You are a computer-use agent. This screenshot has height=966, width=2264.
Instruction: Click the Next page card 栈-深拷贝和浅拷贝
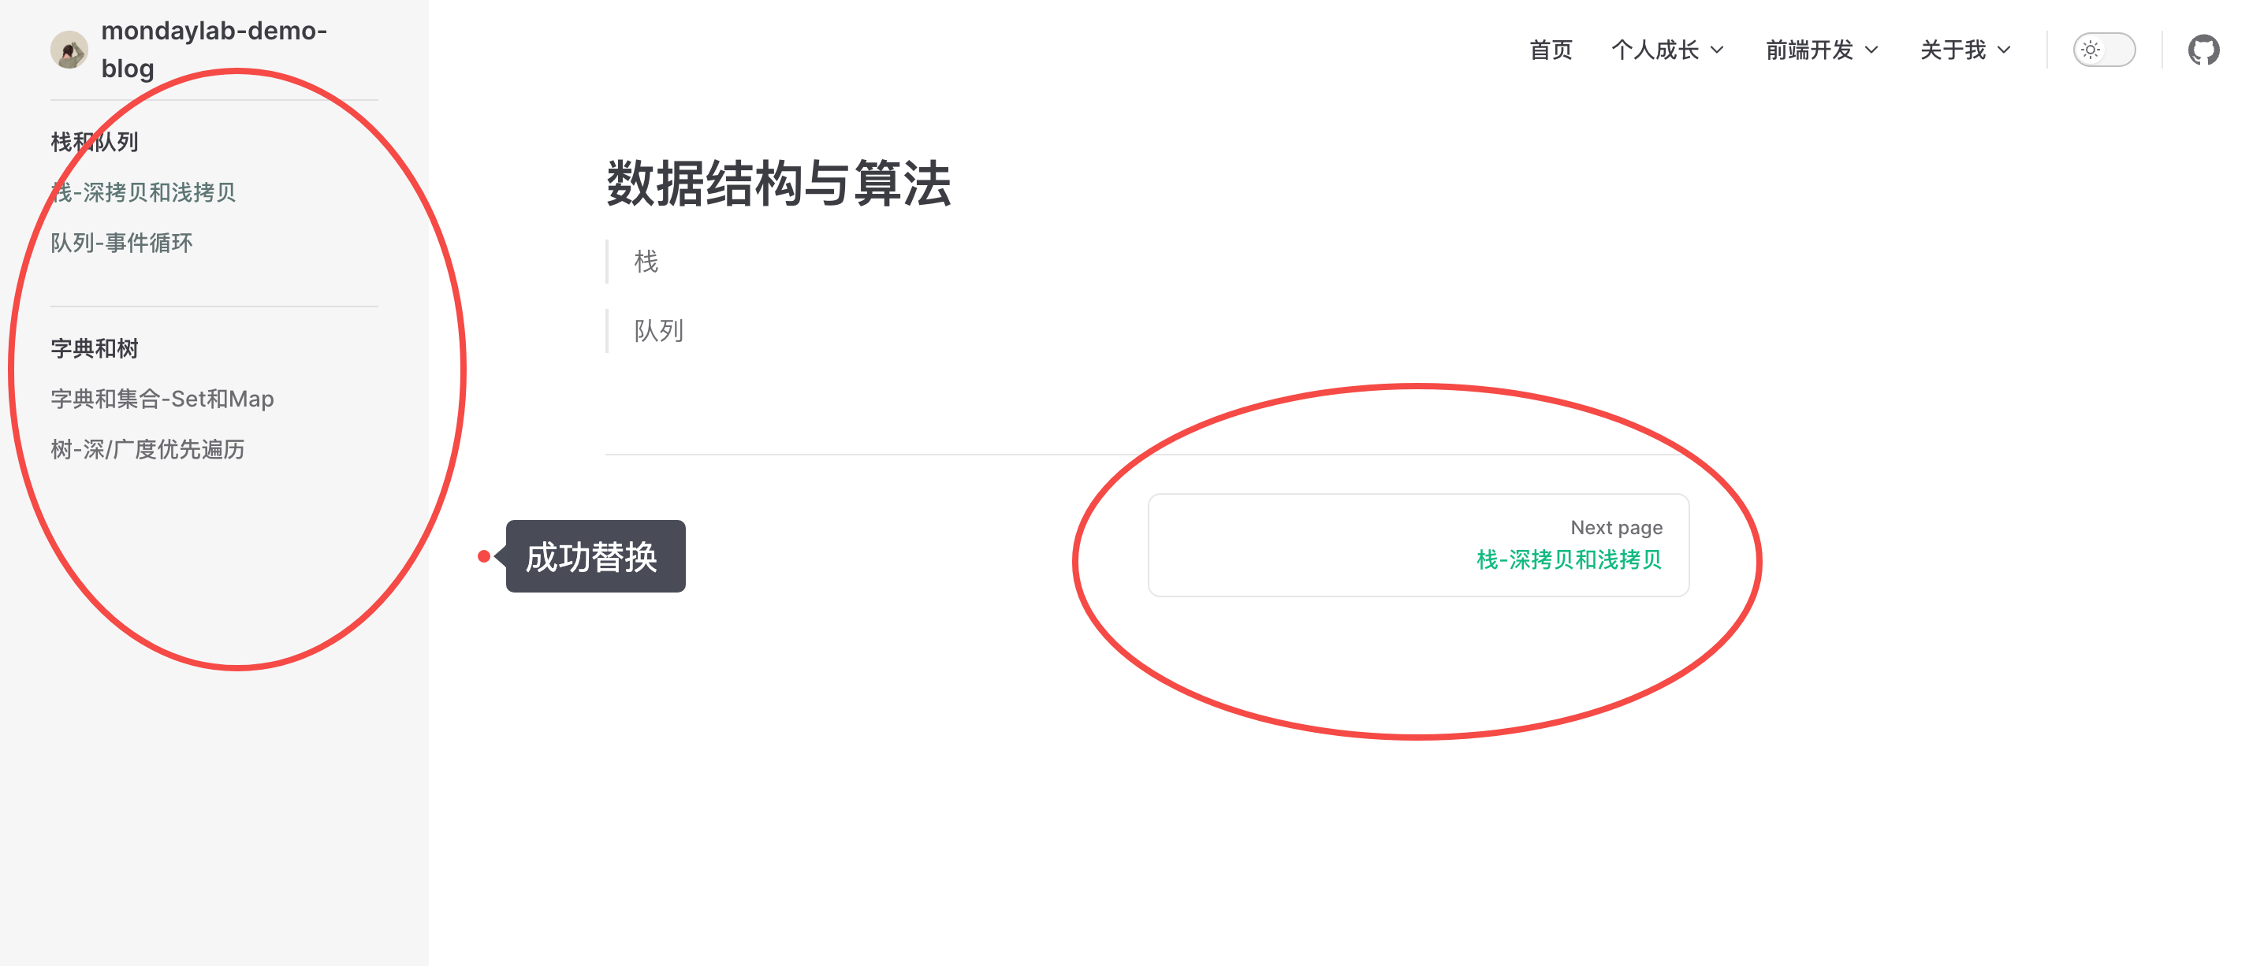[x=1418, y=545]
